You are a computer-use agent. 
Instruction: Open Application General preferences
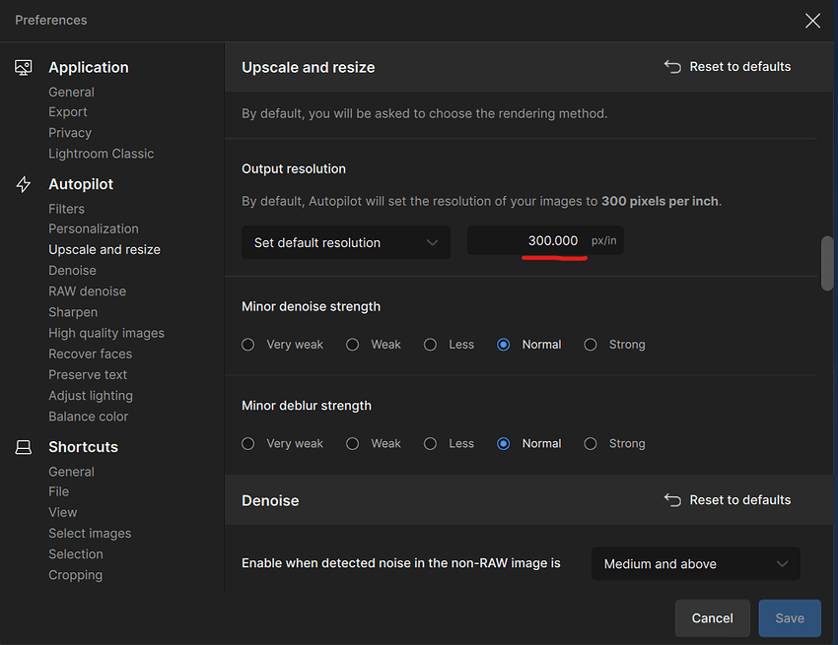[72, 92]
